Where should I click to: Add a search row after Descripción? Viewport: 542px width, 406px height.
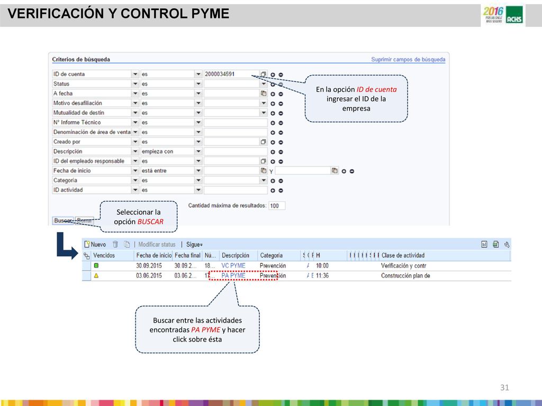coord(273,152)
